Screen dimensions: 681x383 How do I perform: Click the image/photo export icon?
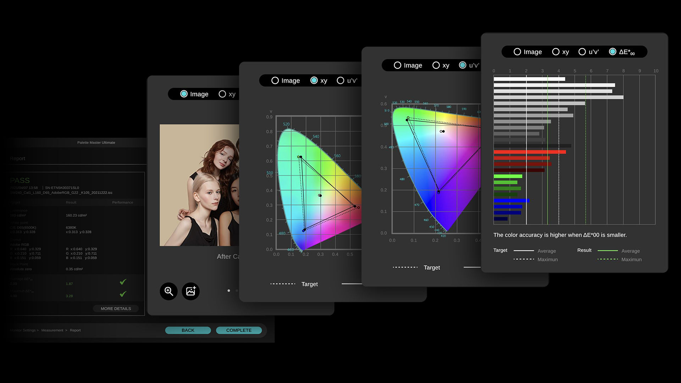(191, 291)
